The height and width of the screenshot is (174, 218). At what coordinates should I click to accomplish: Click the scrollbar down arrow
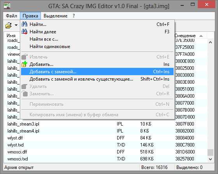[210, 159]
